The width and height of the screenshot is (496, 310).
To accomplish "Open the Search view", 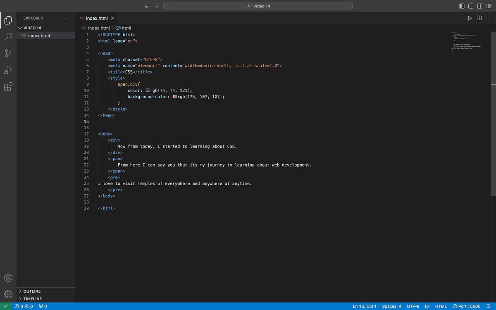I will [x=8, y=36].
